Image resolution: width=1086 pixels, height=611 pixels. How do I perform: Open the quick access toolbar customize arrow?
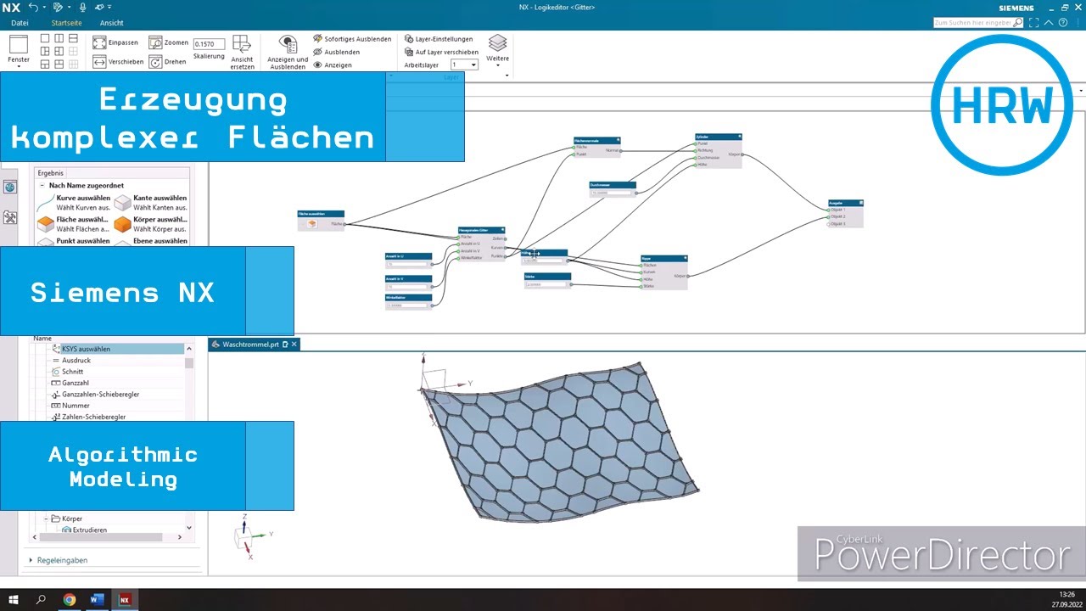(110, 8)
